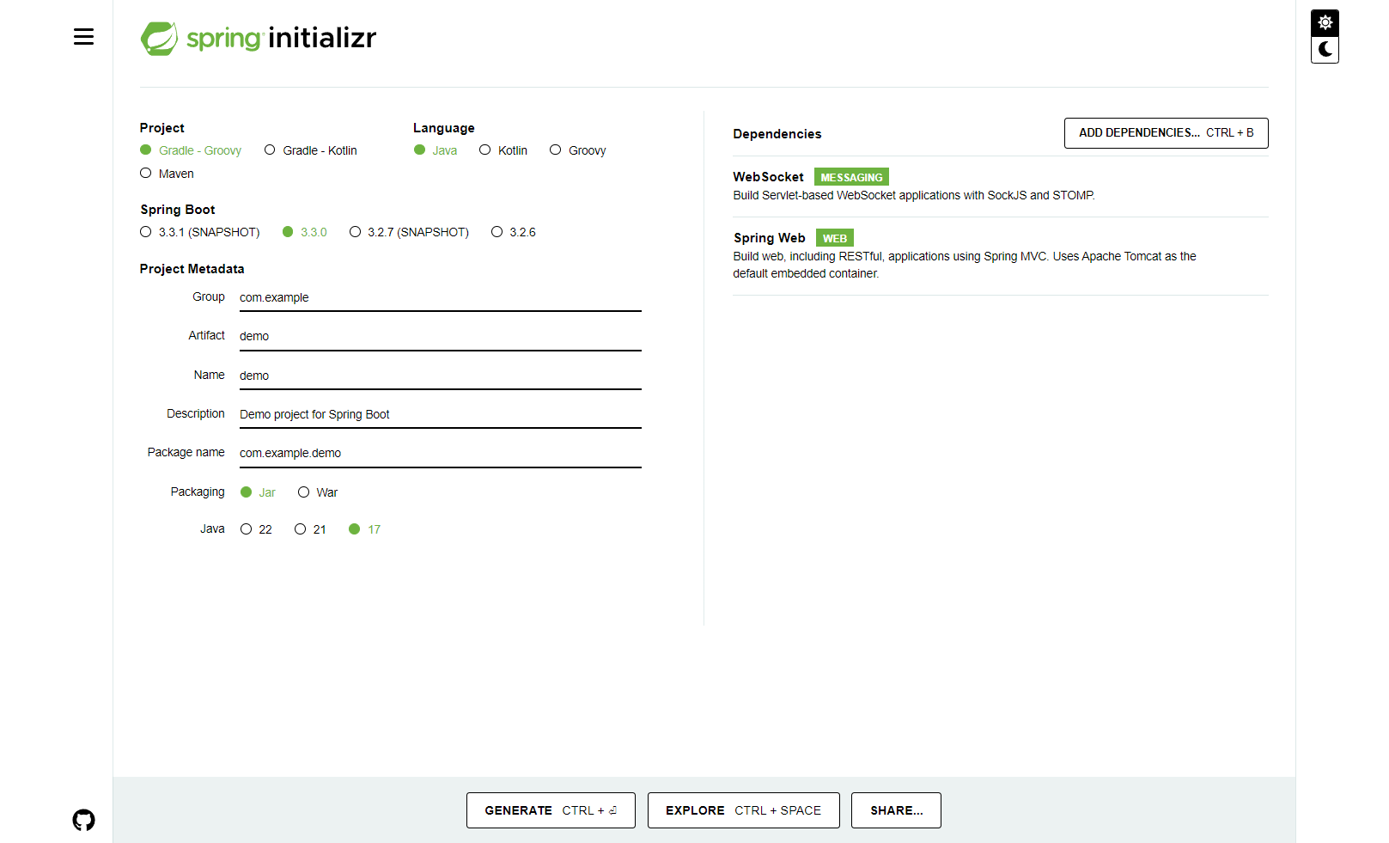
Task: Click the WEB category badge
Action: (x=834, y=238)
